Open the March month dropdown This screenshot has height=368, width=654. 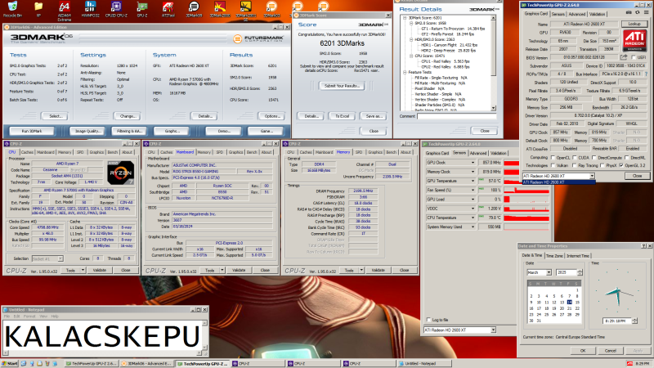[x=549, y=272]
